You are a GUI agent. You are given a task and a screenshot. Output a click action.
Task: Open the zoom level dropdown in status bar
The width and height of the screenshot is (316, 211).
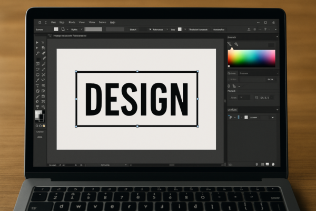[x=125, y=165]
